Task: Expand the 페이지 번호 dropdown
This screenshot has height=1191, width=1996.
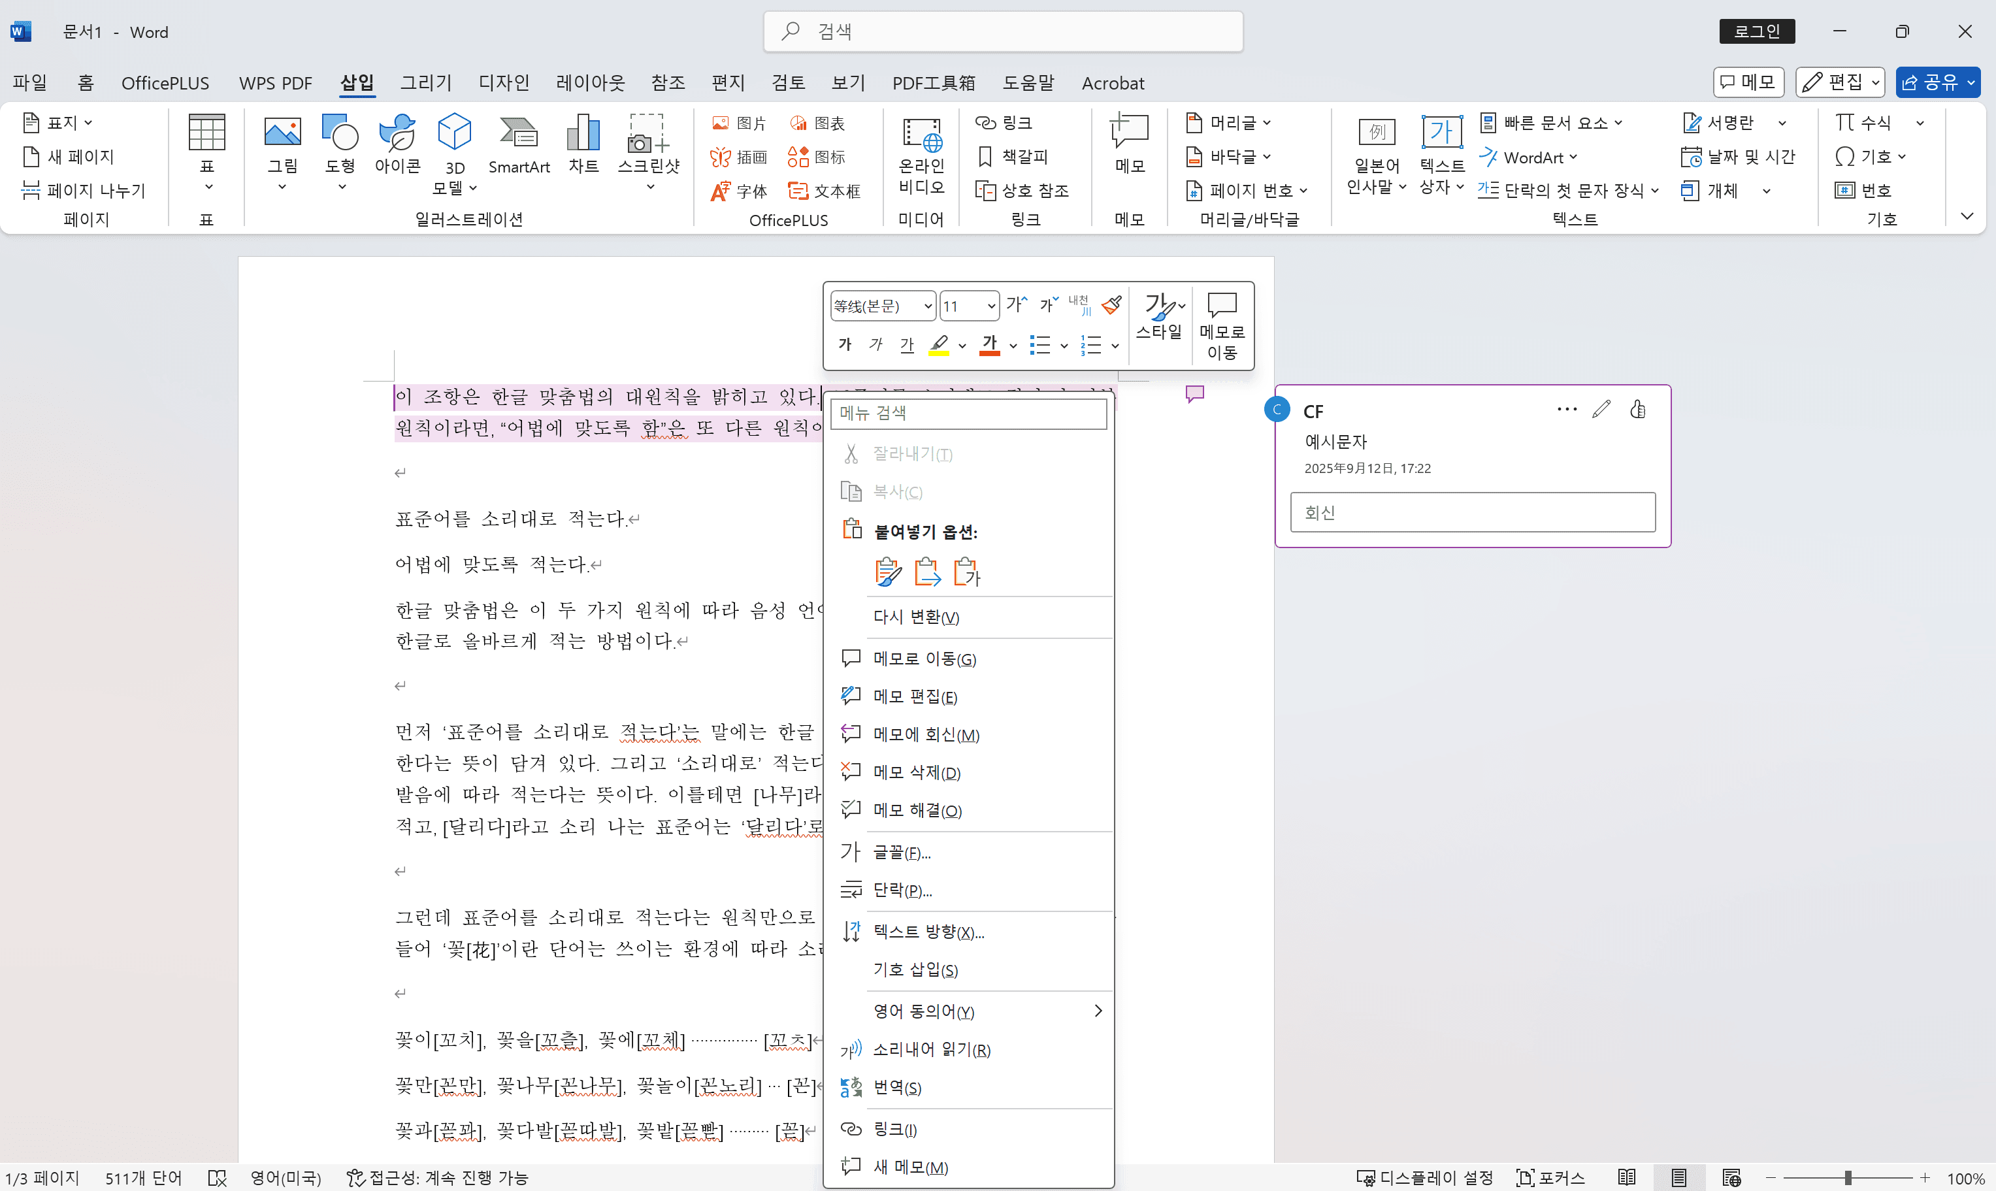Action: point(1303,190)
